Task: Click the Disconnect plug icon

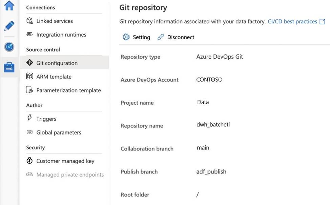Action: [161, 37]
